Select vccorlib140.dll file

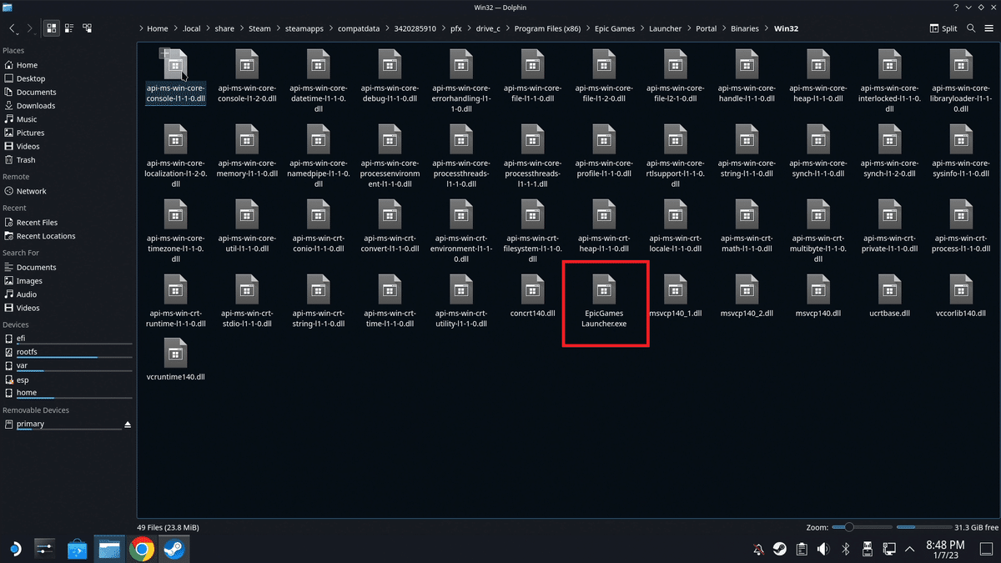click(x=961, y=298)
